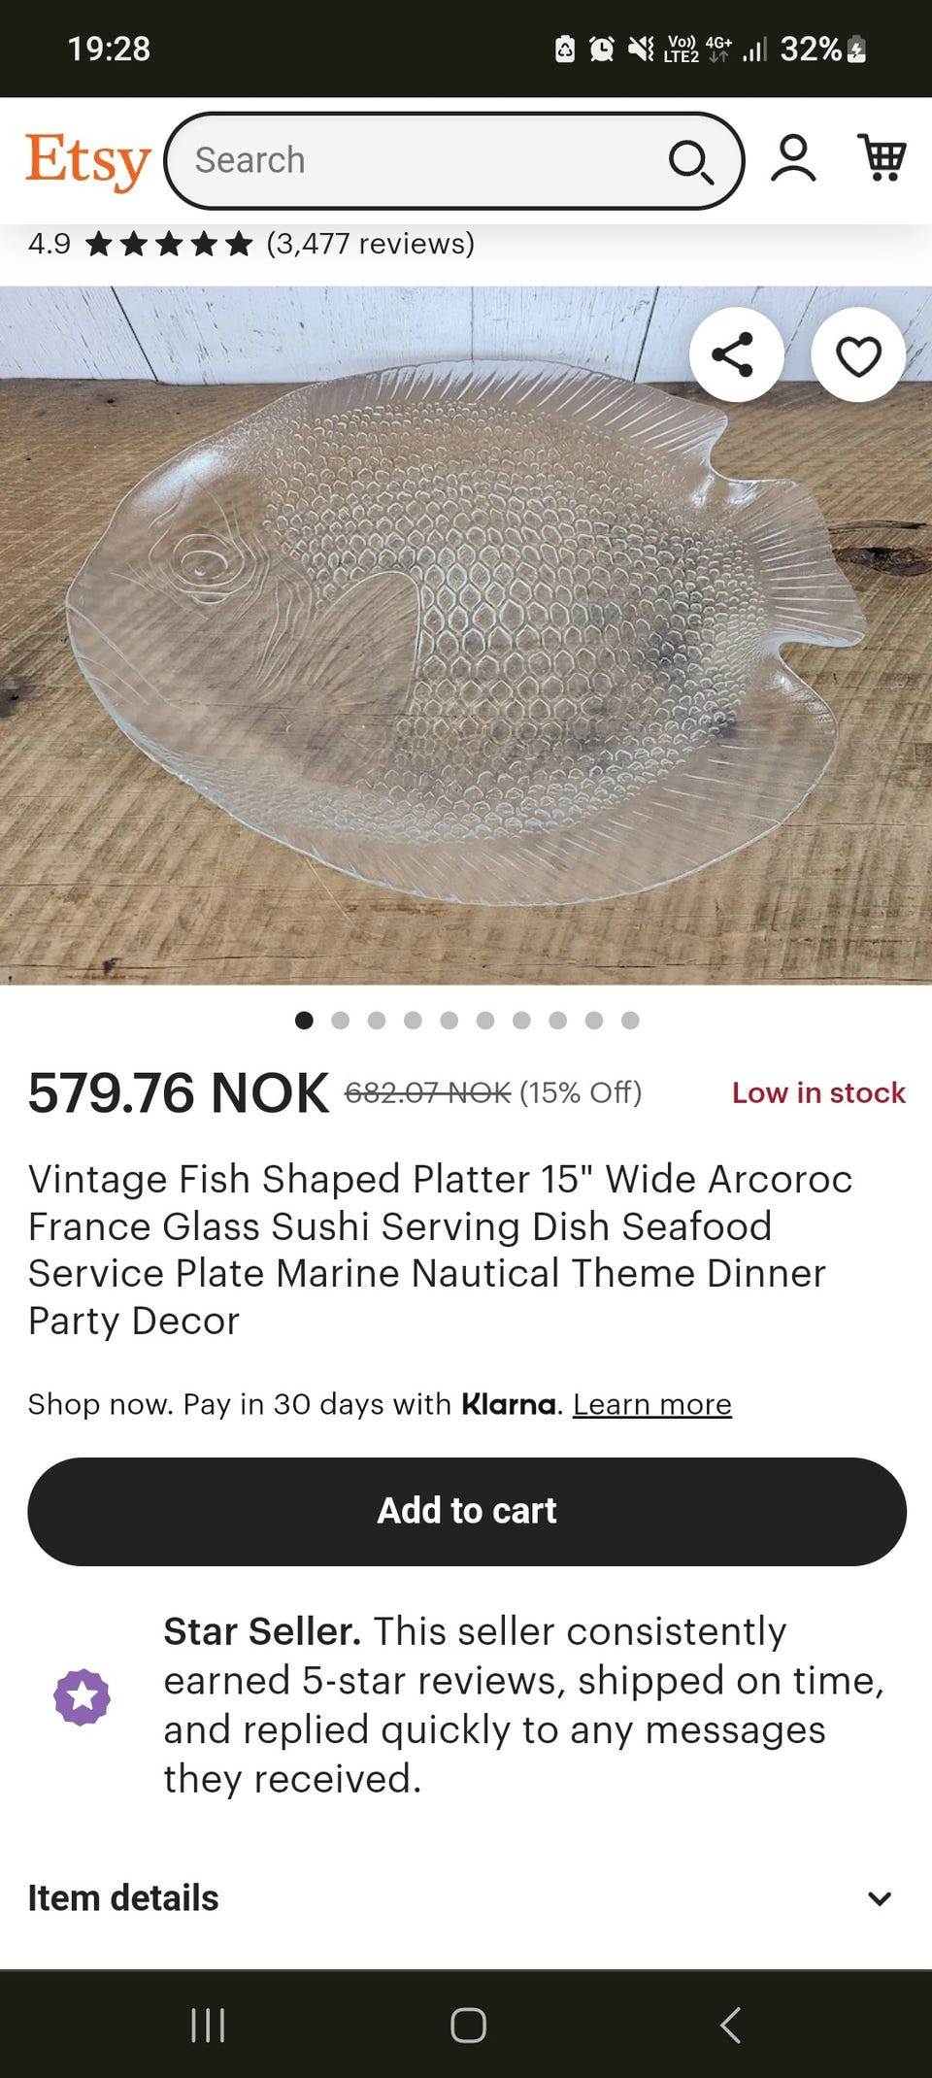This screenshot has width=932, height=2078.
Task: Jump to second image carousel dot
Action: (x=340, y=1020)
